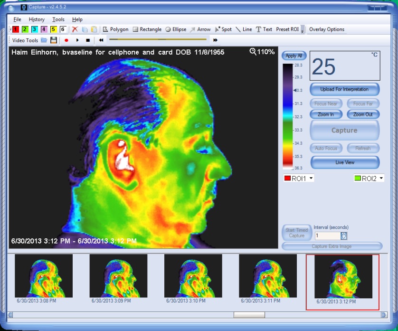Stop the video playback
The height and width of the screenshot is (331, 398).
coord(88,40)
